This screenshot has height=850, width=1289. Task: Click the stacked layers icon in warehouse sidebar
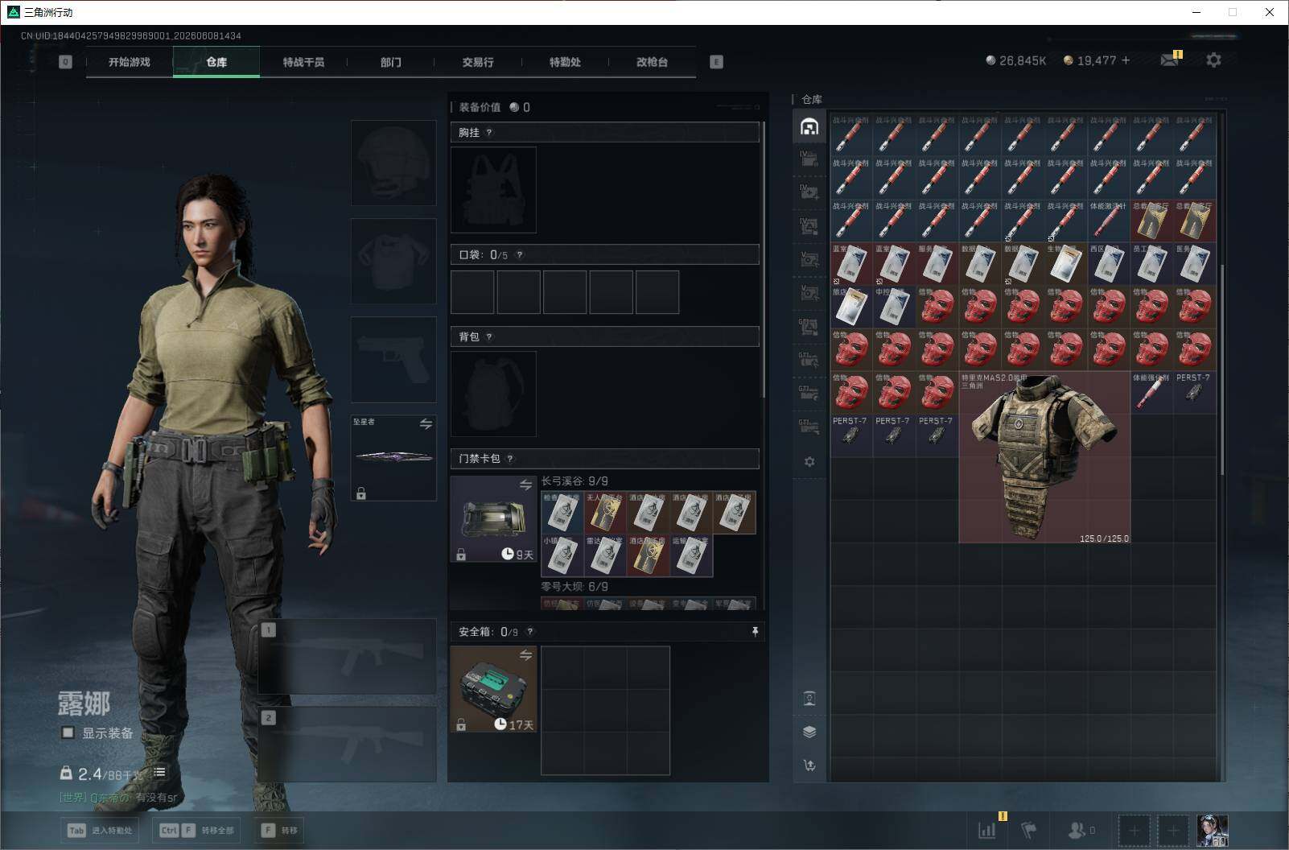[809, 732]
